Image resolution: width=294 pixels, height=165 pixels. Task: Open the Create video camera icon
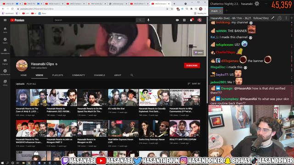click(x=177, y=20)
